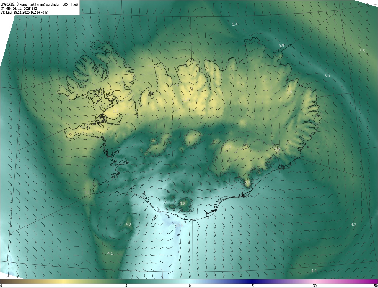Click the map value 4.7

click(x=353, y=224)
